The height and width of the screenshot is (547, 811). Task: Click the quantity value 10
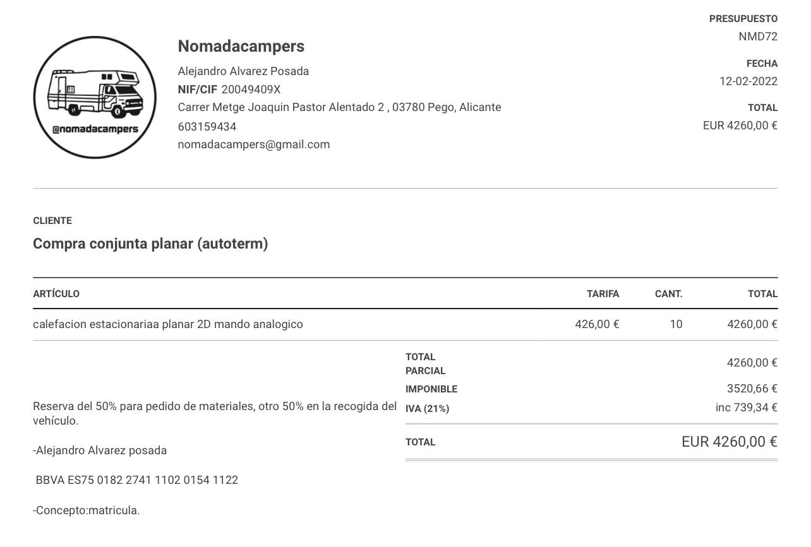point(676,324)
